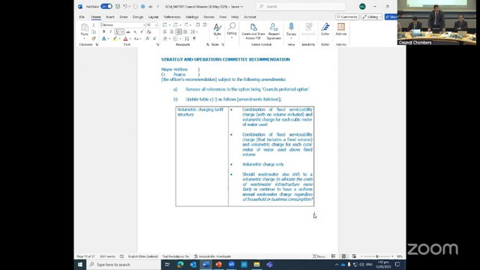Viewport: 480px width, 270px height.
Task: Open the font size dropdown
Action: pos(156,25)
